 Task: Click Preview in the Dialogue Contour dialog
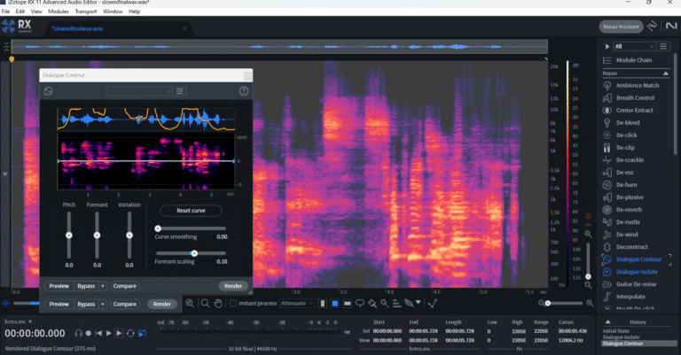point(59,286)
